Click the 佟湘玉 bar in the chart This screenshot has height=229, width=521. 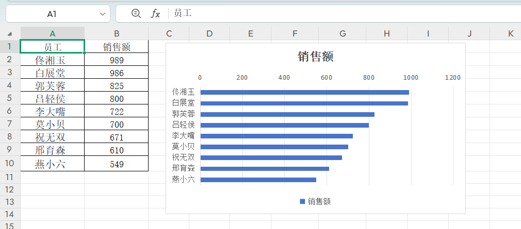[x=304, y=93]
